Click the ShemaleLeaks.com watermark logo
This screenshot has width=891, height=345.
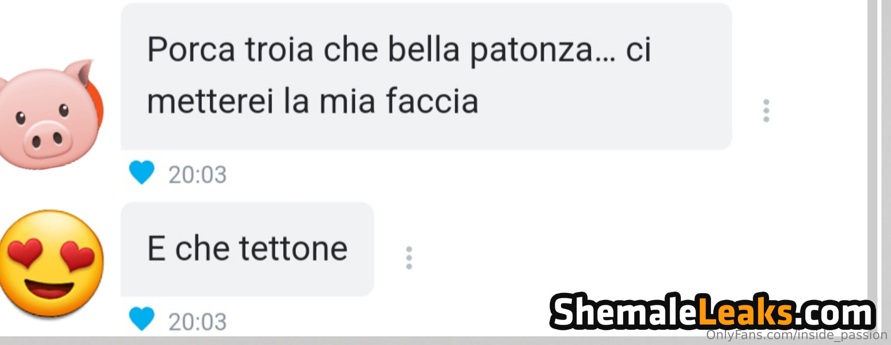click(713, 312)
